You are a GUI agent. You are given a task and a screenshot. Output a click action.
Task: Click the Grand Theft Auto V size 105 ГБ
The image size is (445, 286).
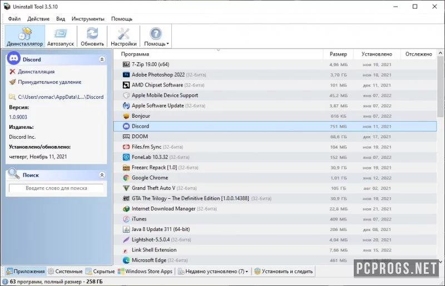pyautogui.click(x=339, y=188)
